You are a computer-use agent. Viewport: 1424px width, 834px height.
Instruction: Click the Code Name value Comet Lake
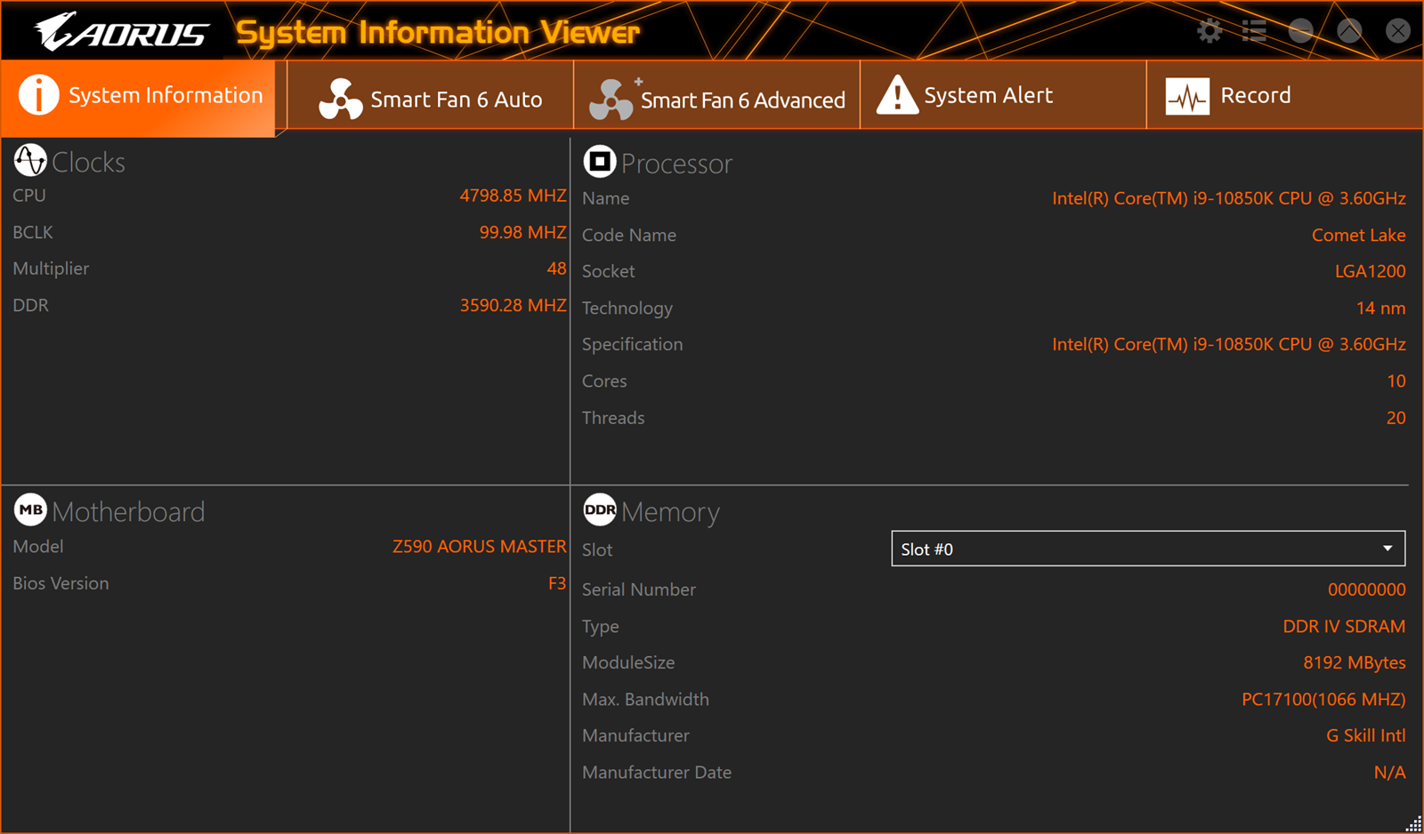pyautogui.click(x=1358, y=235)
